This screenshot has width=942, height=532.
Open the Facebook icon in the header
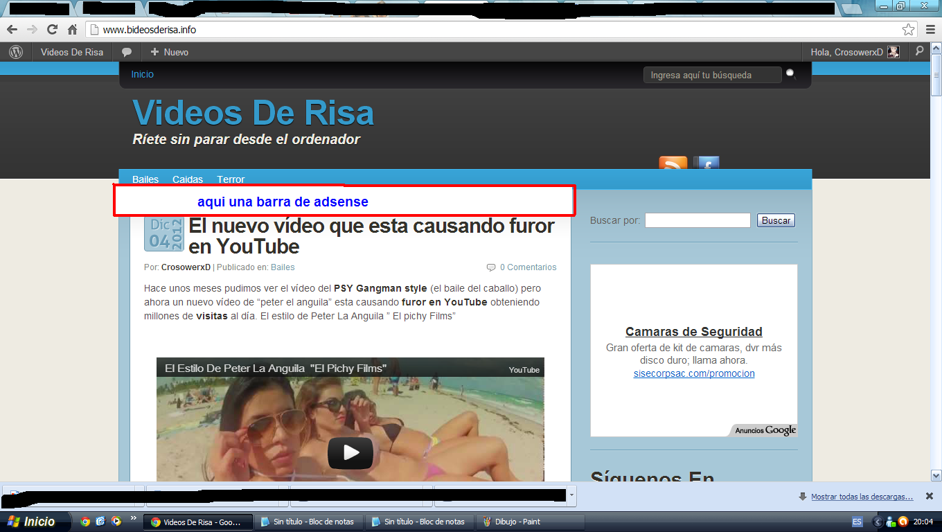[x=706, y=163]
